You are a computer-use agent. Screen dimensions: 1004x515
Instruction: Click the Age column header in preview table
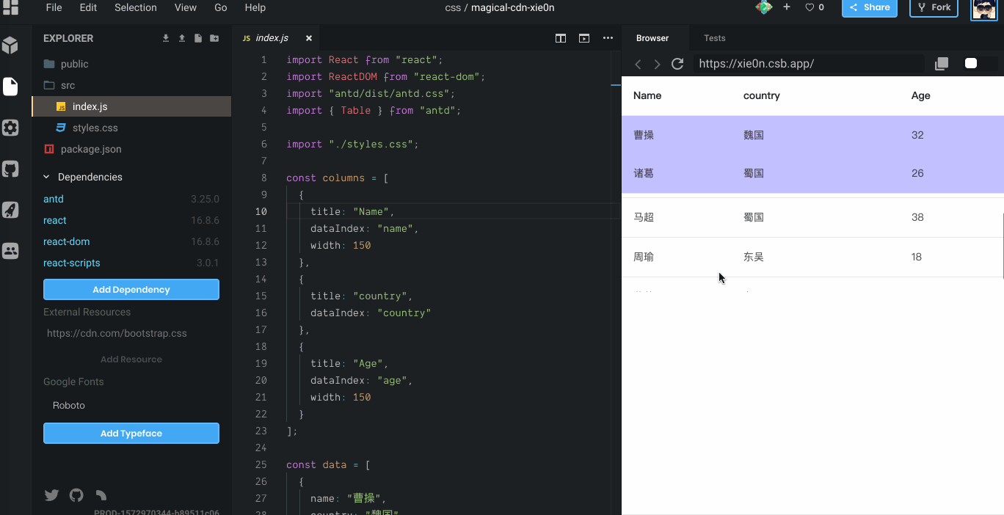click(920, 95)
